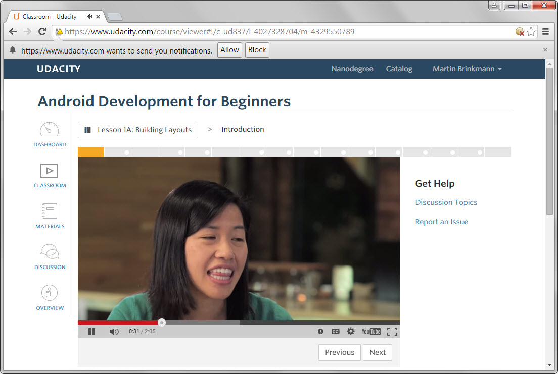
Task: Allow Udacity notifications
Action: click(229, 50)
